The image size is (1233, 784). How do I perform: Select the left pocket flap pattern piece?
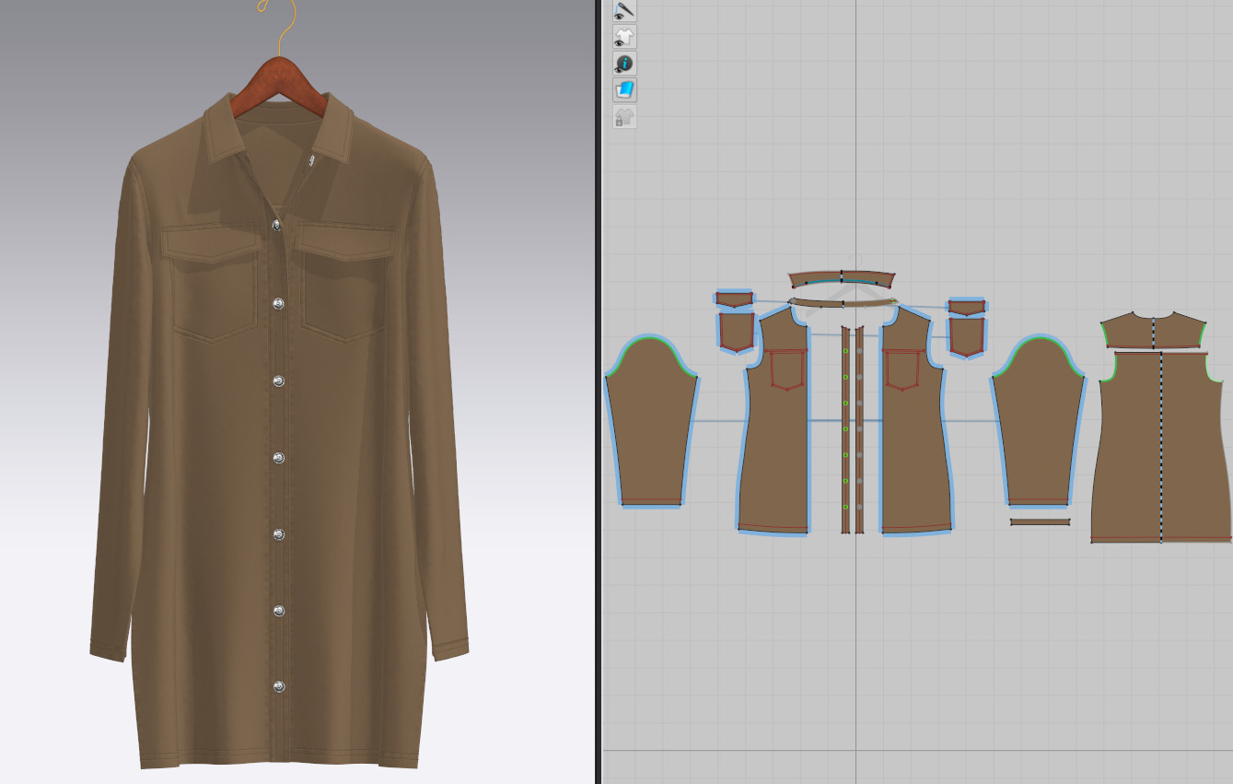pos(734,299)
